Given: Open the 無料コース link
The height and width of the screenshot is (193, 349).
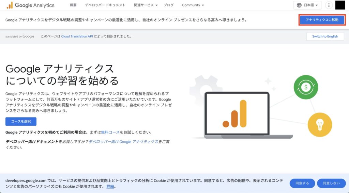Looking at the screenshot, I should point(110,132).
